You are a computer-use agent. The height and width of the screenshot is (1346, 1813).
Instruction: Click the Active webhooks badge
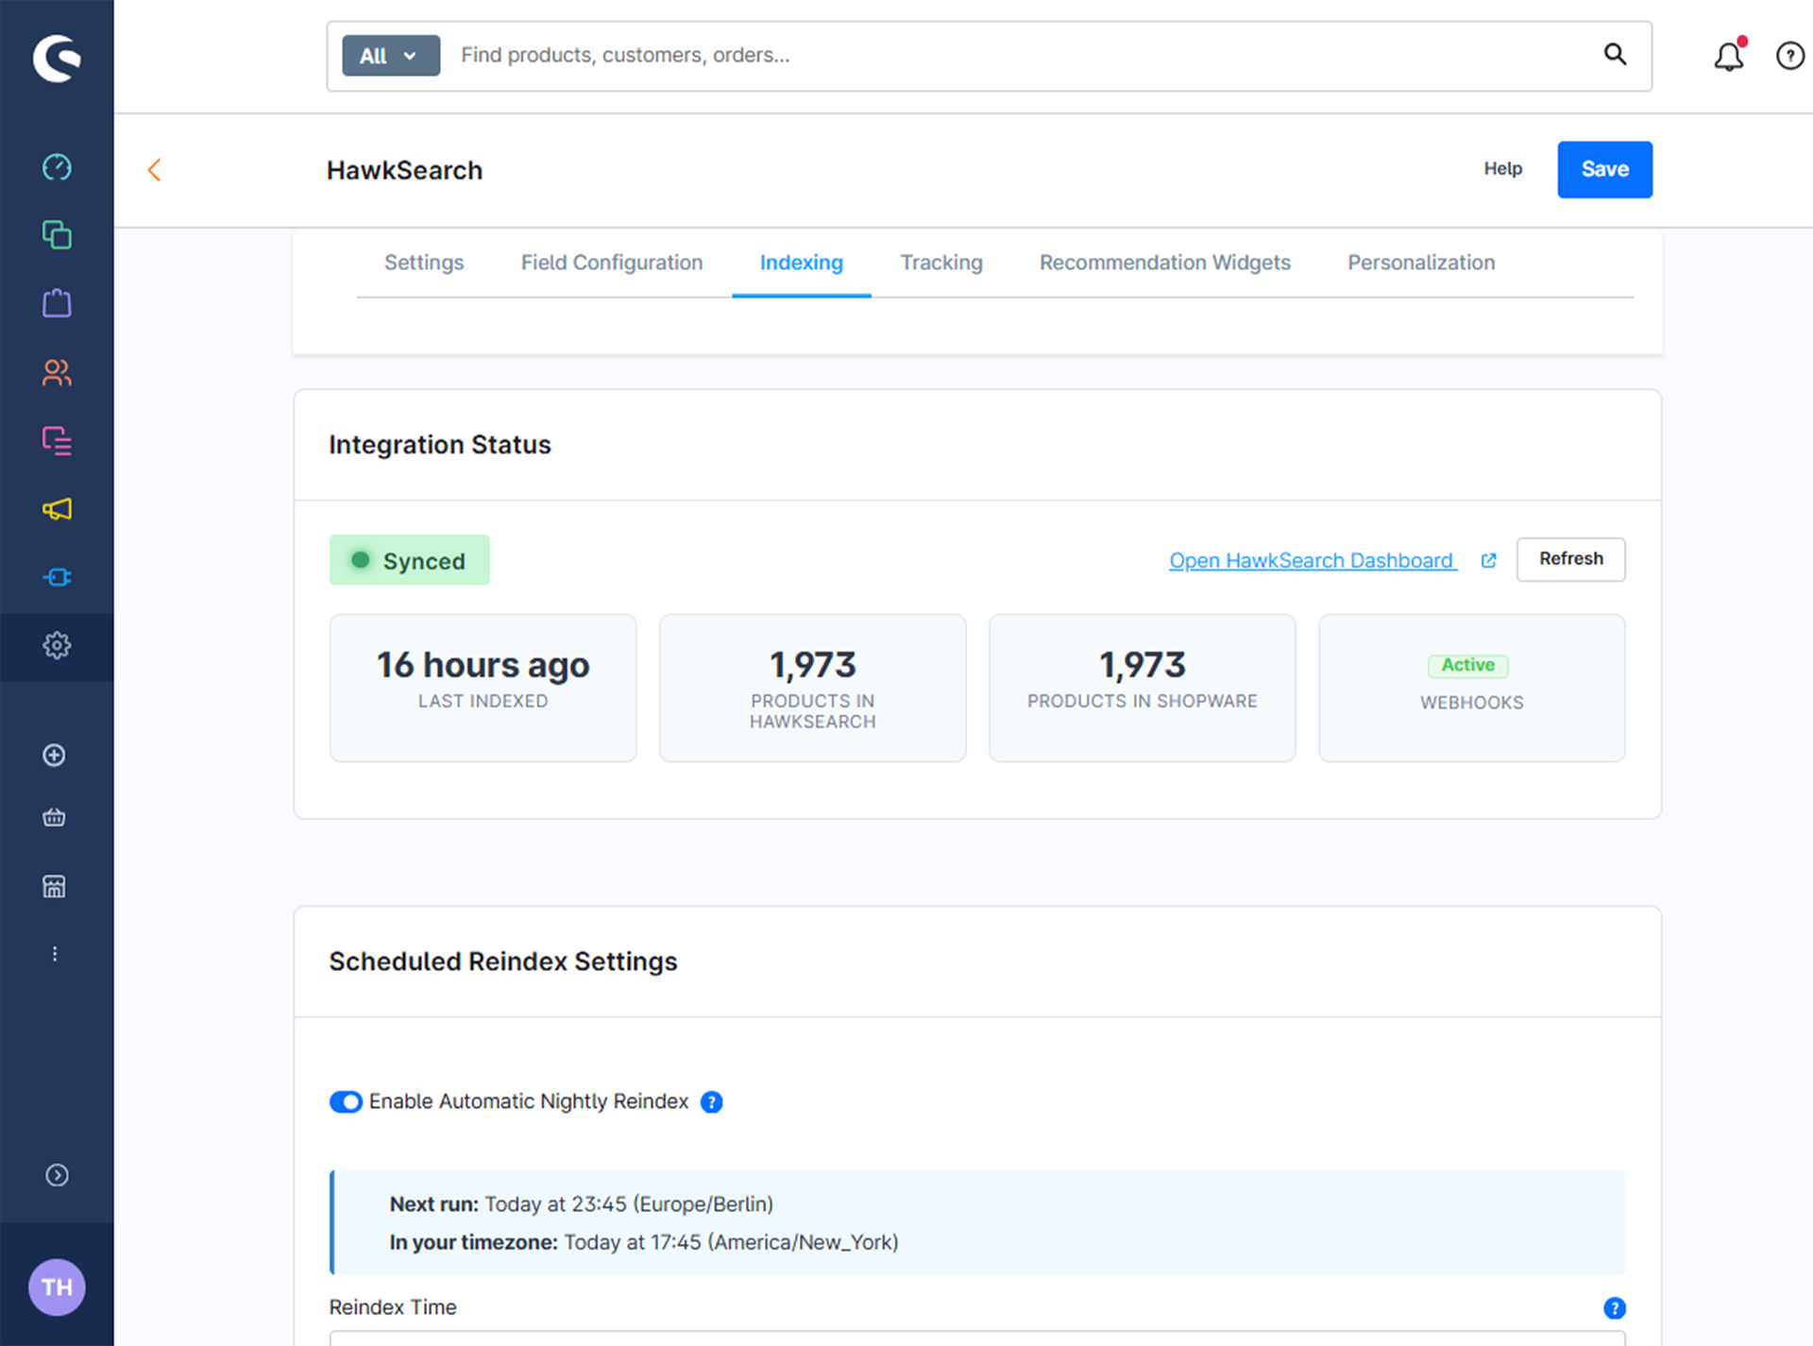(1468, 665)
